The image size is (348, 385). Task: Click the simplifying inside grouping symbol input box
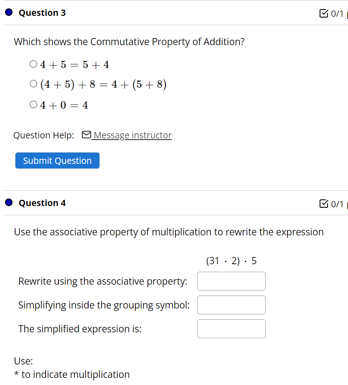(x=231, y=305)
